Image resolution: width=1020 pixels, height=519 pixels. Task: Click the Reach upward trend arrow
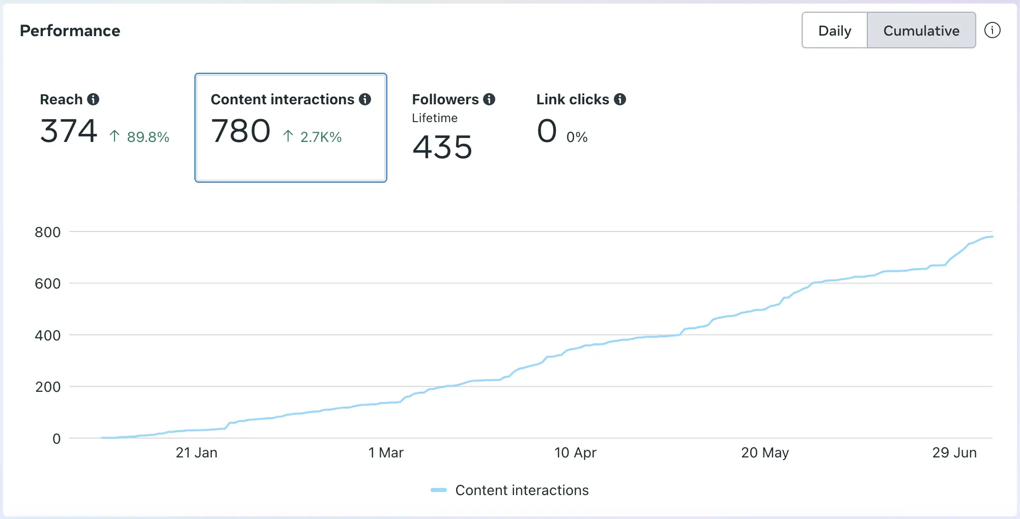click(115, 136)
